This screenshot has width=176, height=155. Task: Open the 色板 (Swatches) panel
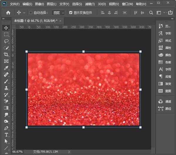[165, 62]
